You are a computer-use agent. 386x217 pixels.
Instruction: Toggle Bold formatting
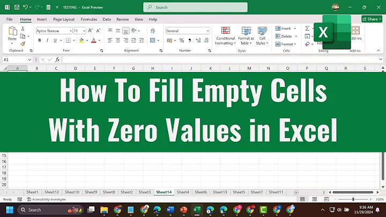39,40
